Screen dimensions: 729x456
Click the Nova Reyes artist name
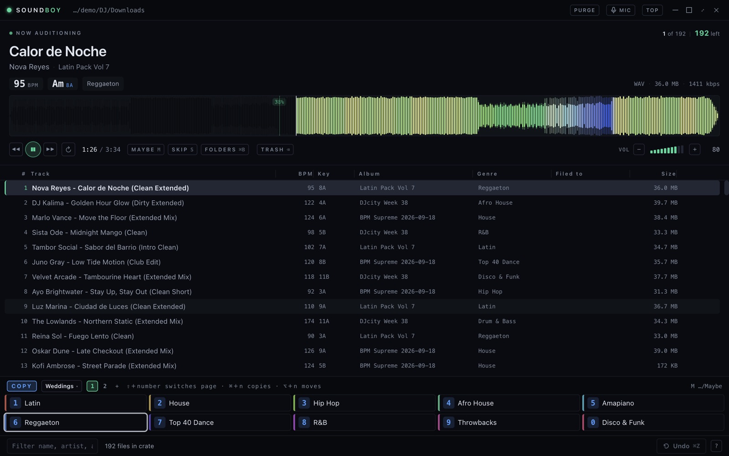(x=29, y=67)
